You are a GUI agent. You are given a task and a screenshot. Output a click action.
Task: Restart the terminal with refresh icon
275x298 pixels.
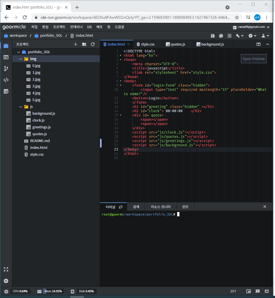point(121,207)
